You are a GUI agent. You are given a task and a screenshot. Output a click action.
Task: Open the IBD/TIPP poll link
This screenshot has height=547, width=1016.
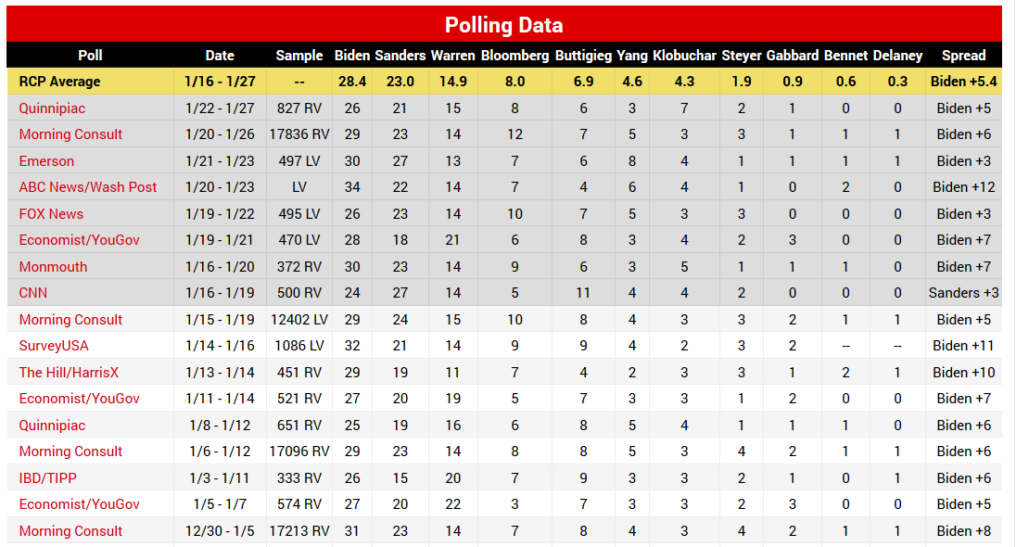click(x=48, y=478)
